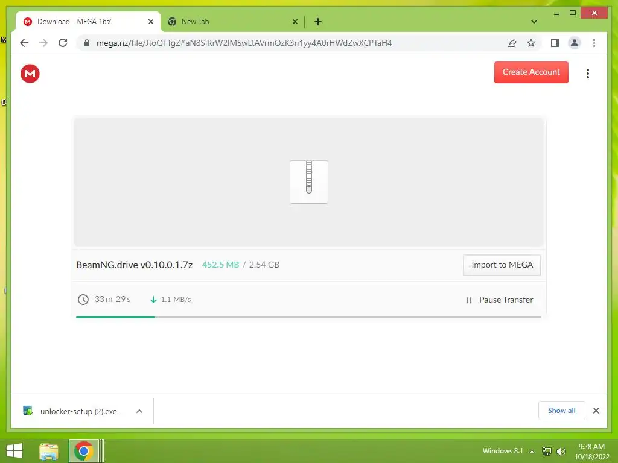Image resolution: width=618 pixels, height=463 pixels.
Task: Open a new browser tab
Action: [x=318, y=22]
